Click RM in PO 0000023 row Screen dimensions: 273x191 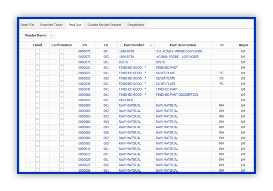[x=221, y=154]
